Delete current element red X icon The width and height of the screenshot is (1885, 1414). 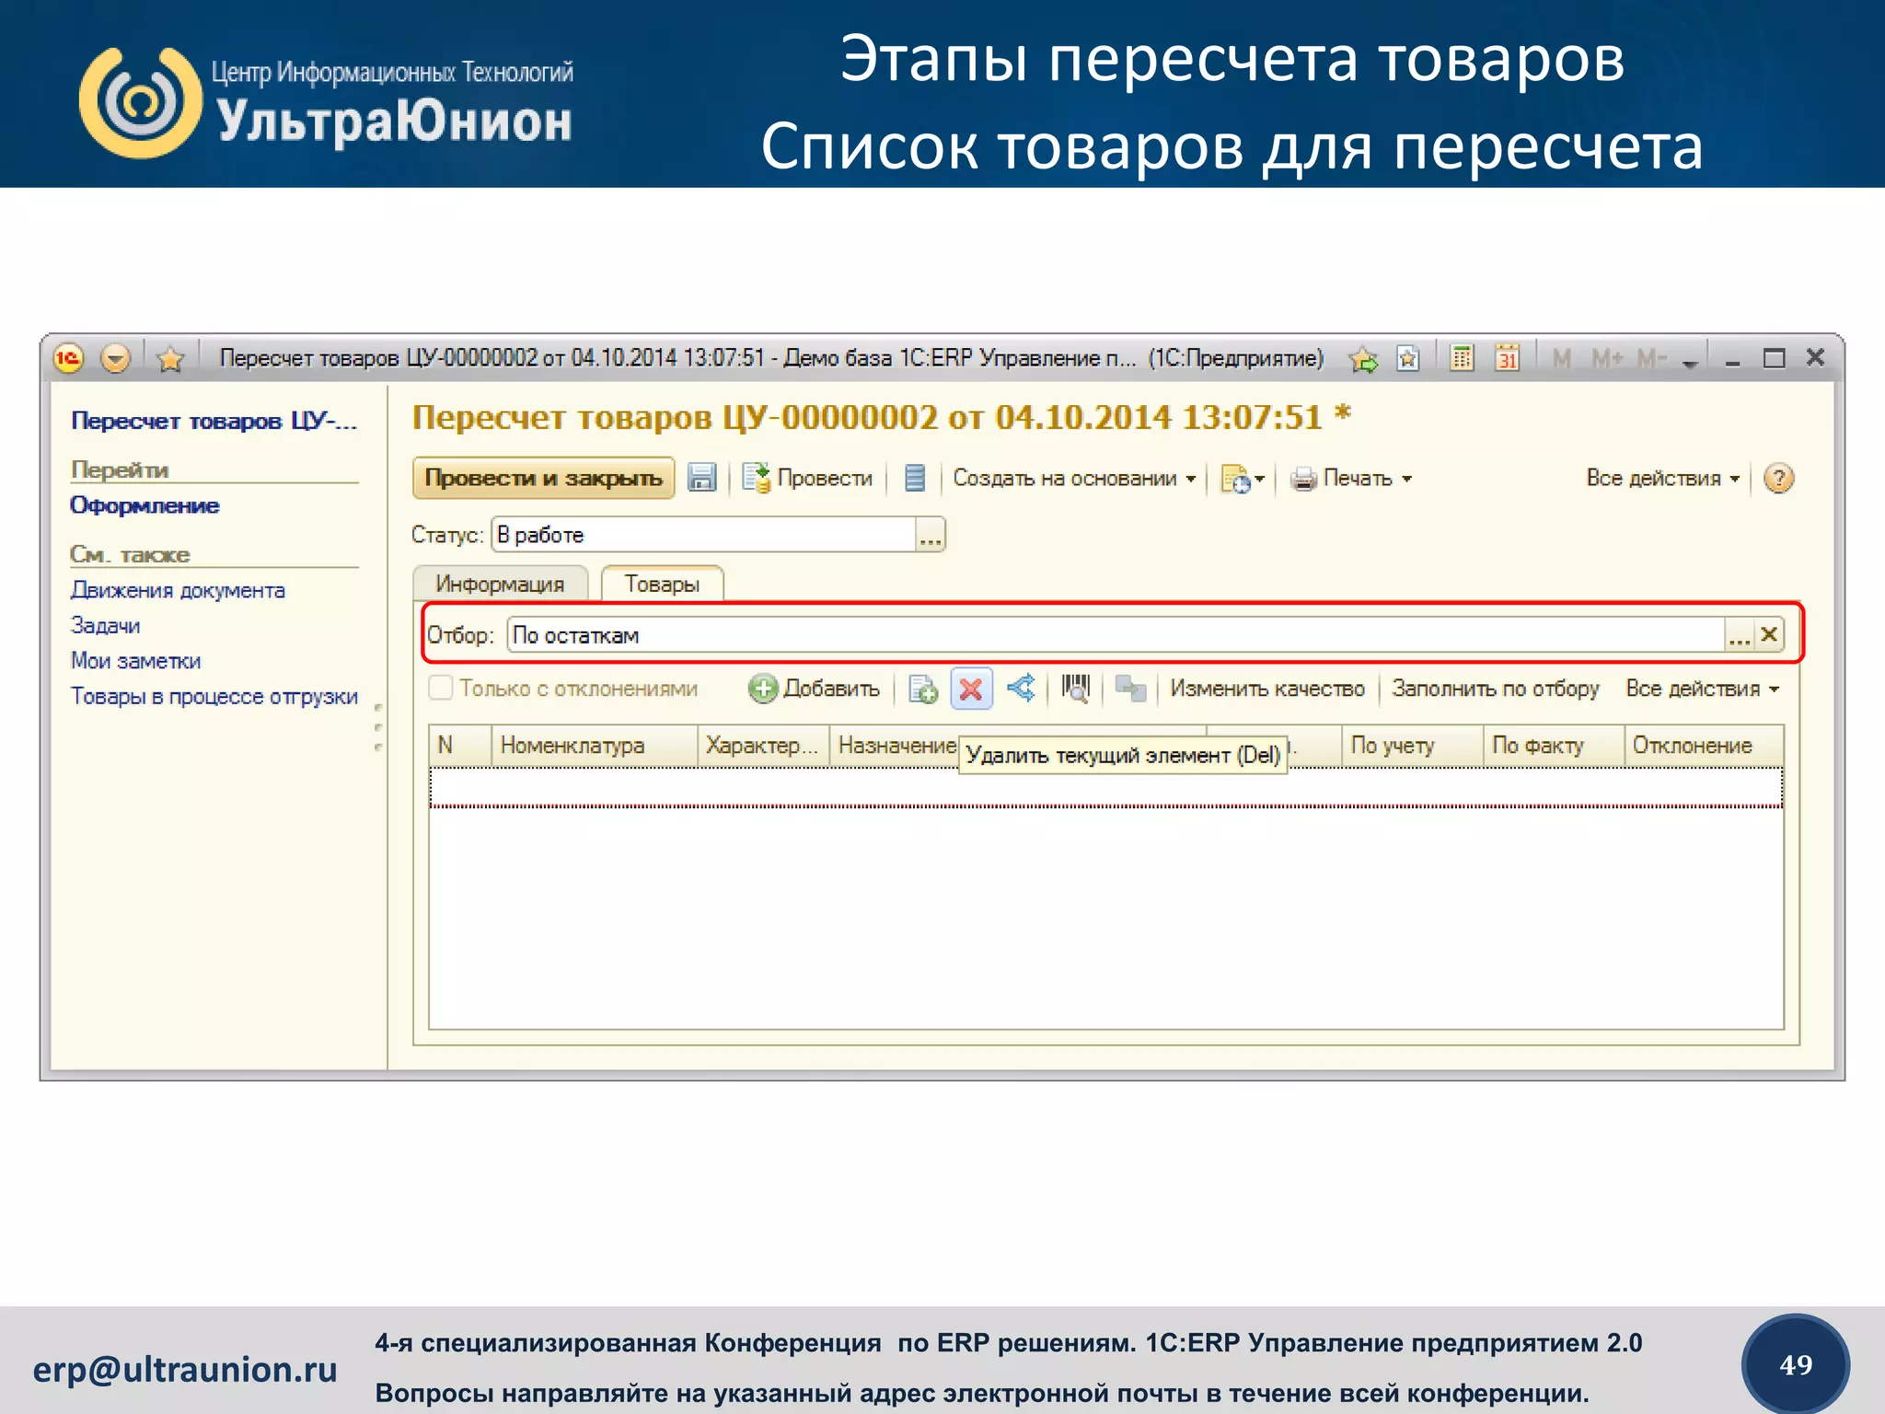[x=971, y=689]
